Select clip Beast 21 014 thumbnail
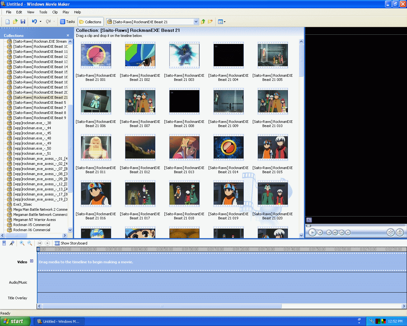The height and width of the screenshot is (326, 407). click(x=229, y=148)
